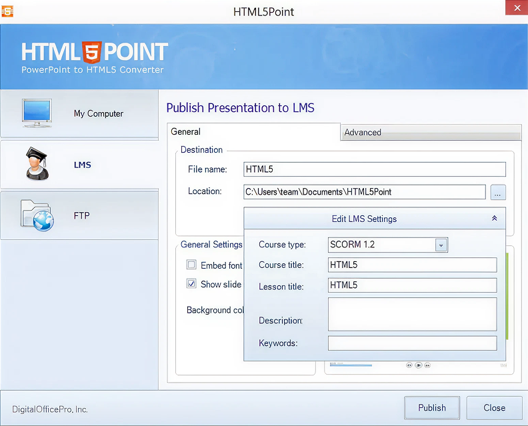Click preview progress bar
Image resolution: width=528 pixels, height=426 pixels.
tap(351, 365)
